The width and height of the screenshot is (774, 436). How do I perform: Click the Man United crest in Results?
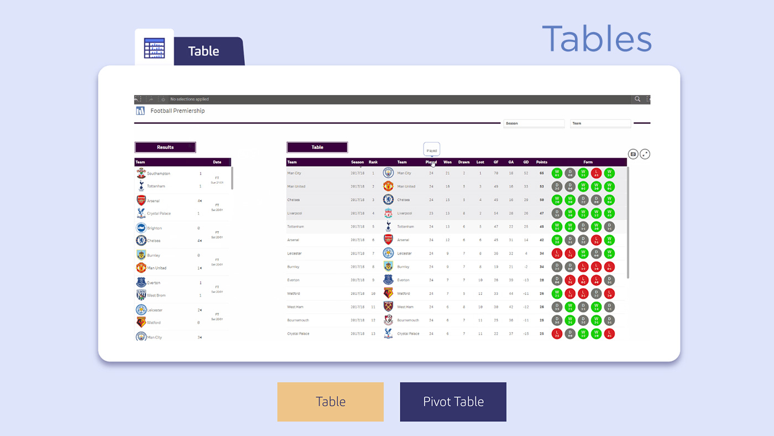pyautogui.click(x=141, y=268)
